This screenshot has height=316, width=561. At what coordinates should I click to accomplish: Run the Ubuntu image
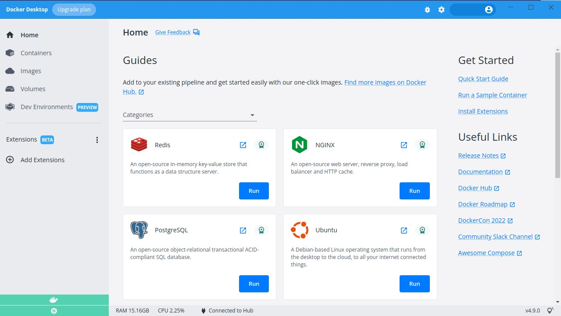click(414, 284)
